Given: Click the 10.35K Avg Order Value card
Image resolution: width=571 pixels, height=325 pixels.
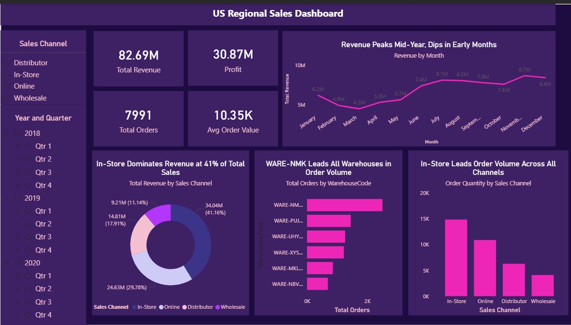Looking at the screenshot, I should click(x=233, y=119).
